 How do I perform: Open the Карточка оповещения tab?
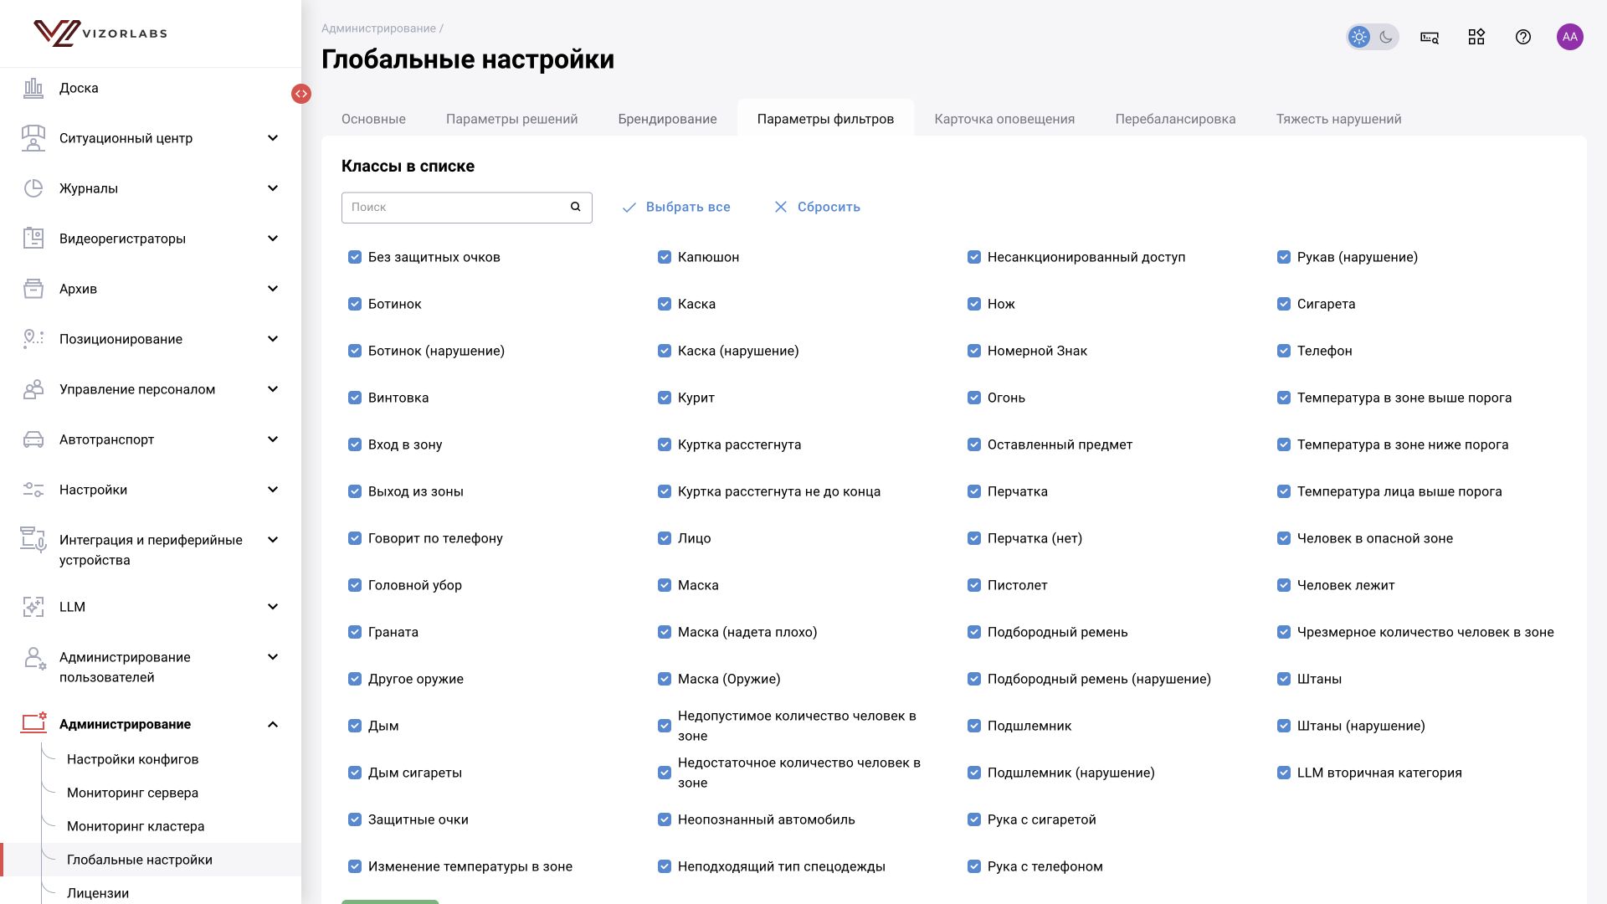tap(1004, 119)
